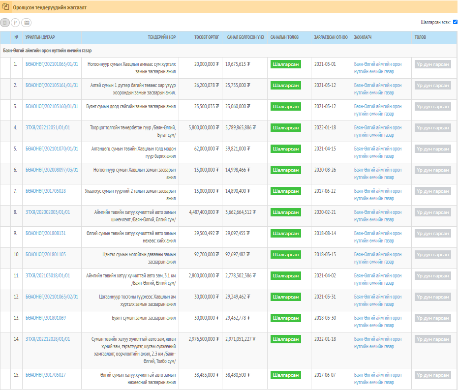Click the ТӨСӨВТ ӨРТӨГ column header

[206, 37]
